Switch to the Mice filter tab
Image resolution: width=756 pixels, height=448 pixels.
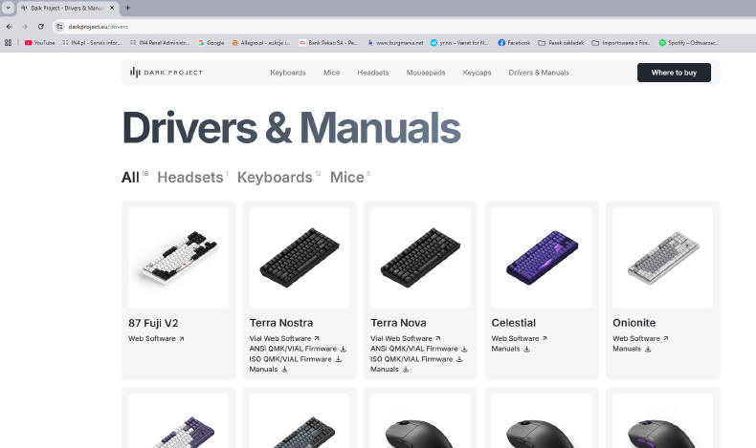tap(346, 177)
